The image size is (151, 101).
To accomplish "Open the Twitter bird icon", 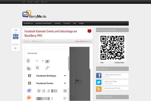I will (99, 82).
